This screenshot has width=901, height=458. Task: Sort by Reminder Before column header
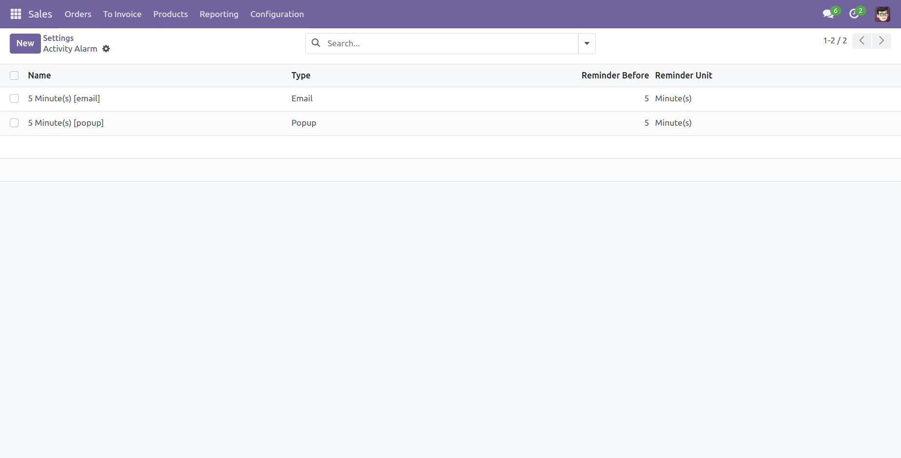click(x=615, y=76)
